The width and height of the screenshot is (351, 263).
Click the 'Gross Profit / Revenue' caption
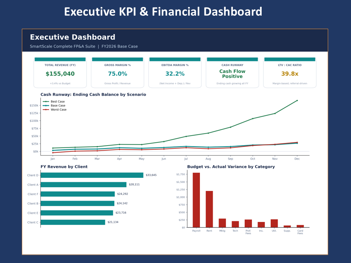117,83
